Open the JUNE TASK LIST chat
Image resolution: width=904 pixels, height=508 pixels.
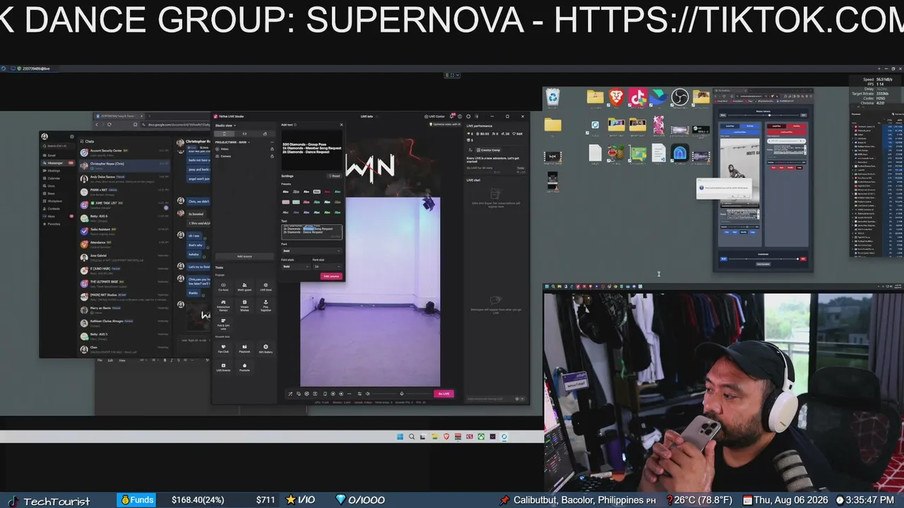(125, 204)
